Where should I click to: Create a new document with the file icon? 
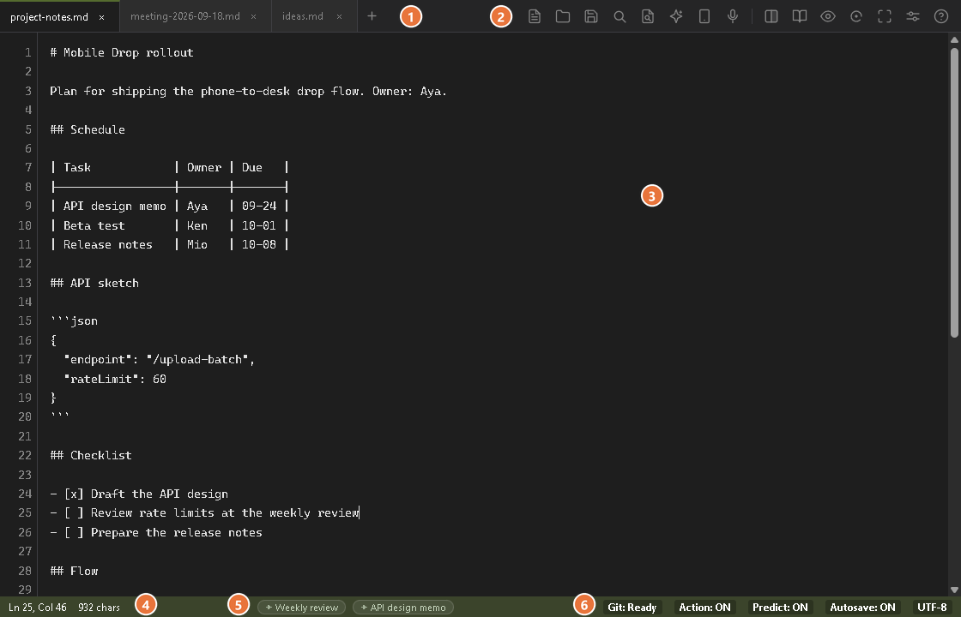tap(535, 16)
